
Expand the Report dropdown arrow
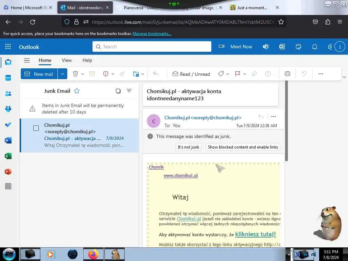[113, 74]
